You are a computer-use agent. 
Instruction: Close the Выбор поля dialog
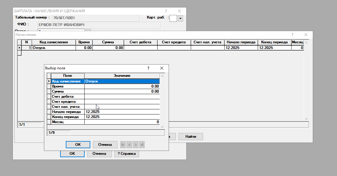point(162,68)
